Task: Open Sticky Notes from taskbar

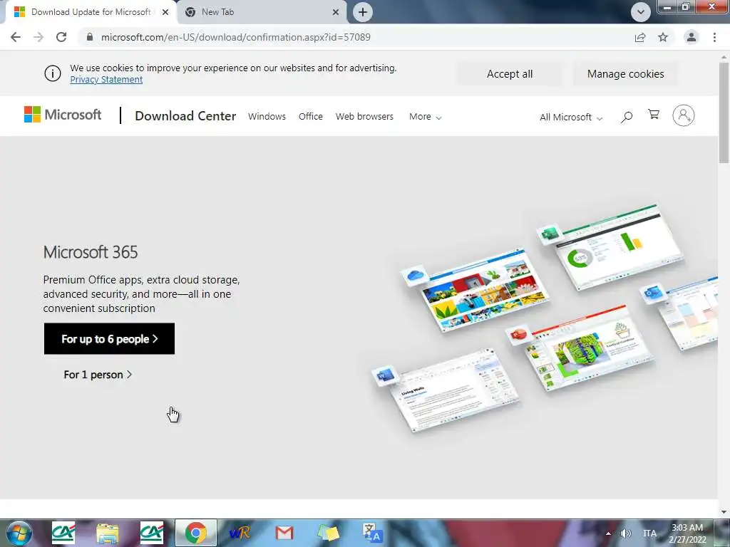Action: tap(328, 533)
